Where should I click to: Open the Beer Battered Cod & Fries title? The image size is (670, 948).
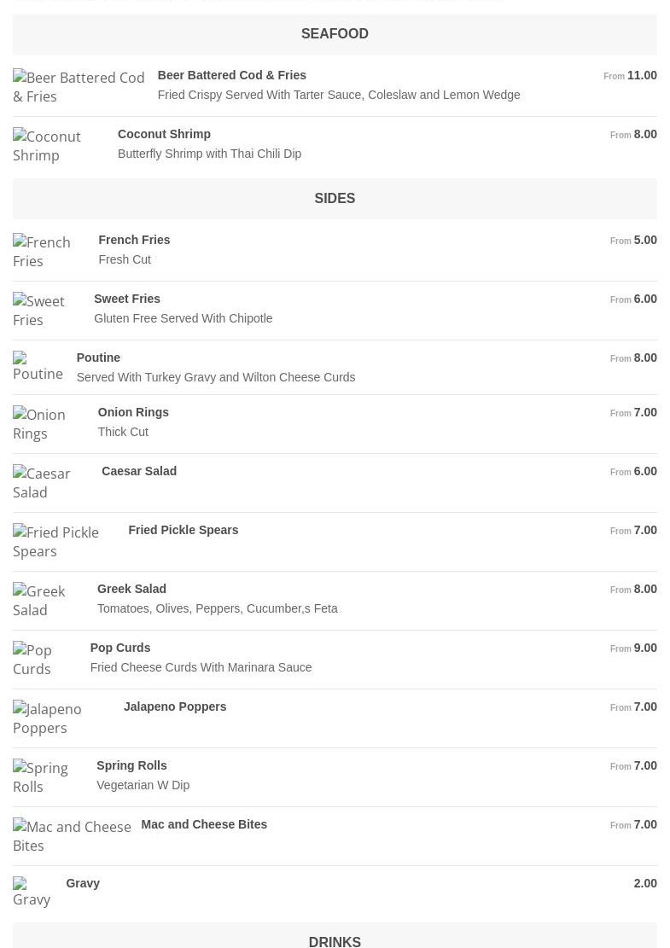point(231,75)
